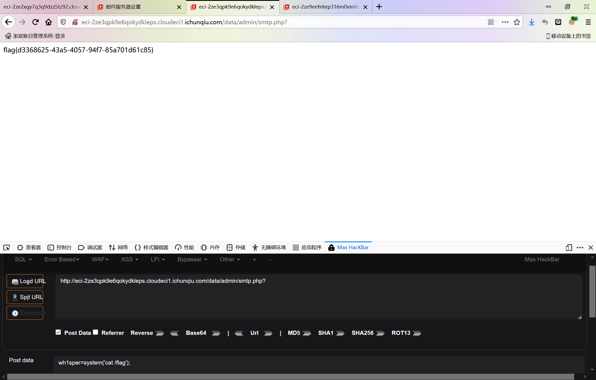596x380 pixels.
Task: Click the tracking protection shield icon
Action: click(x=63, y=22)
